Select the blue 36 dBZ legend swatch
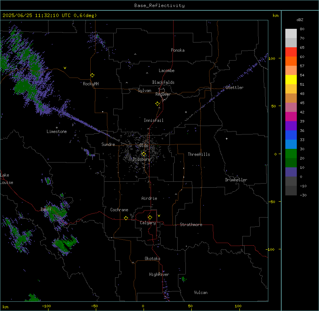The width and height of the screenshot is (319, 311). pos(291,135)
